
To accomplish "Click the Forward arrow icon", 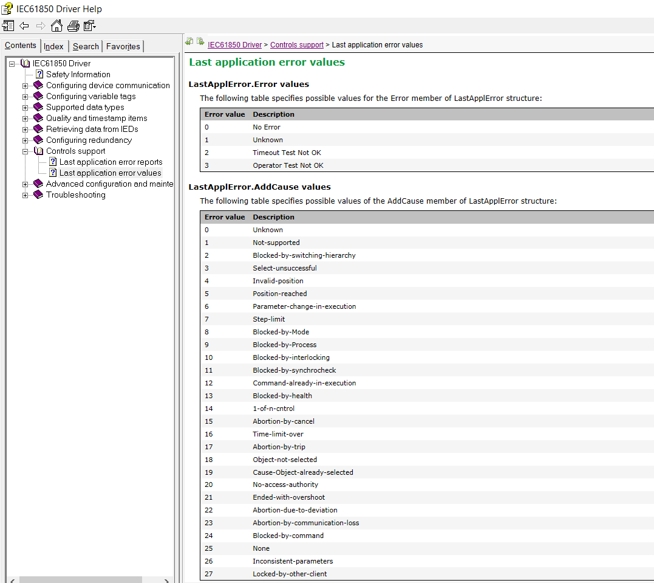I will (41, 26).
